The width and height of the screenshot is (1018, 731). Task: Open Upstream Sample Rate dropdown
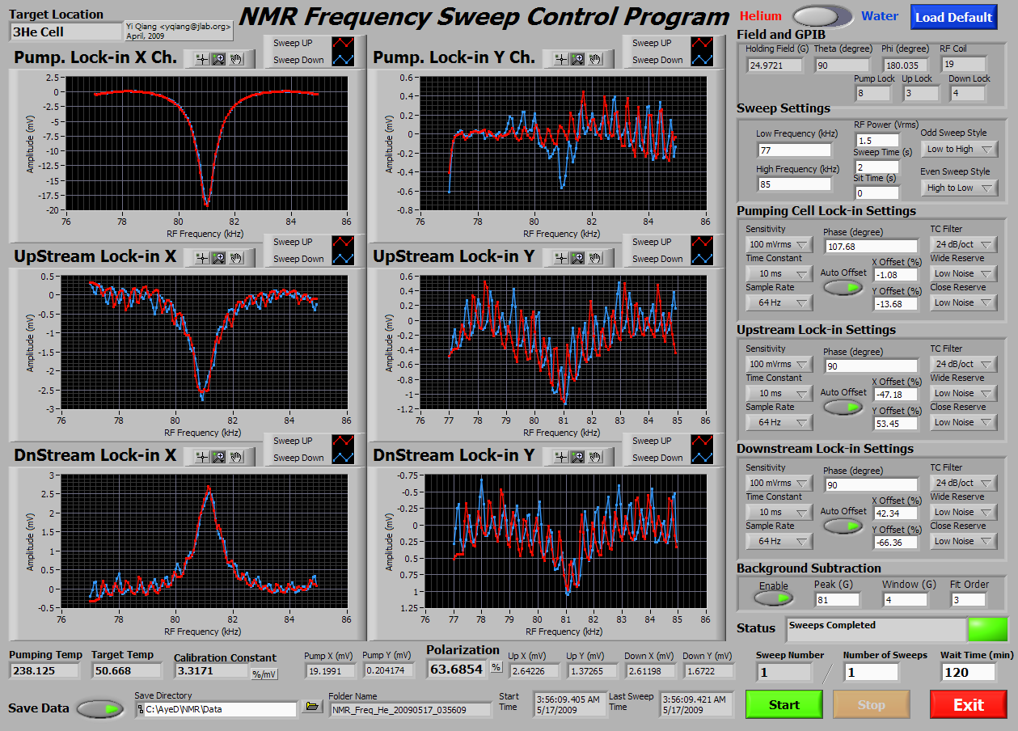click(x=779, y=422)
